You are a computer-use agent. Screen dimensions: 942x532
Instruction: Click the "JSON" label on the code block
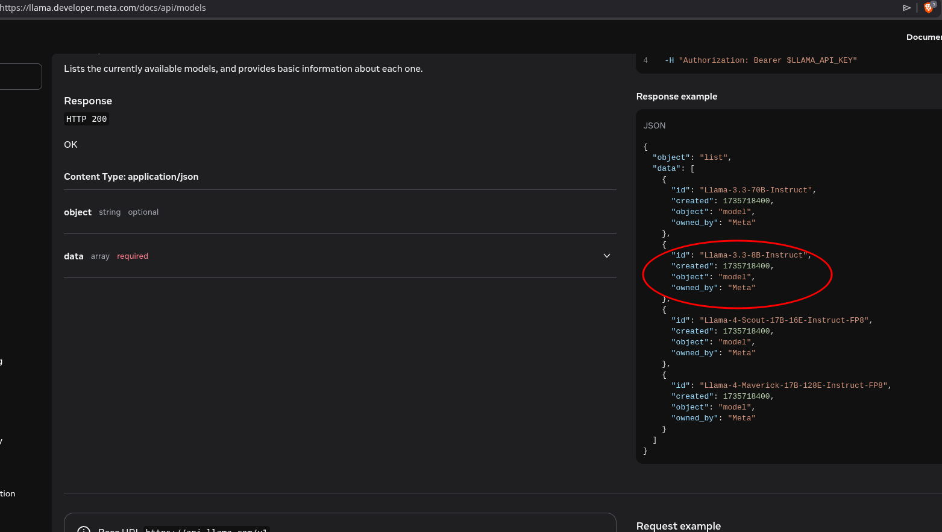click(655, 125)
